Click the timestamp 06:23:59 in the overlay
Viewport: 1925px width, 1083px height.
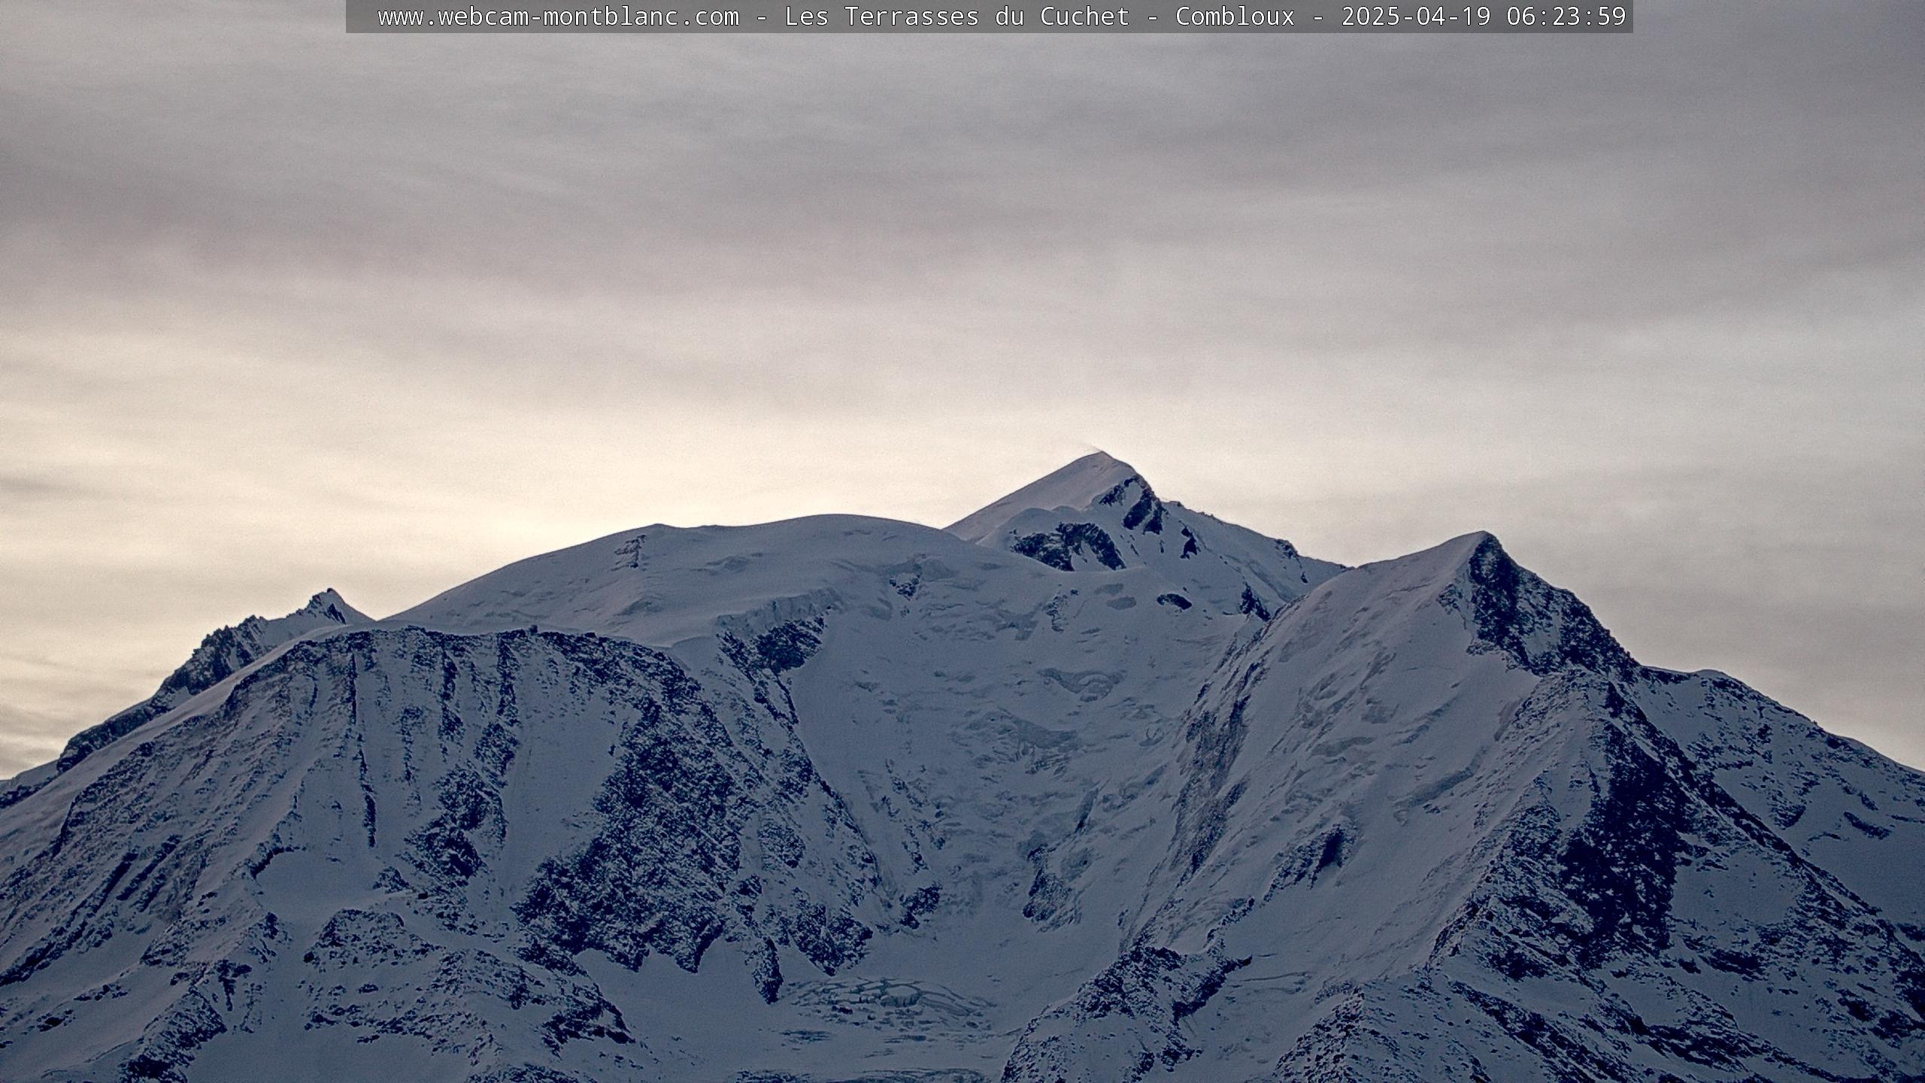click(x=1566, y=17)
